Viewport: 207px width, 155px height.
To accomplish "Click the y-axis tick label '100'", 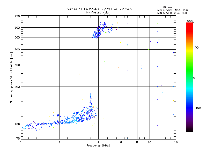I will click(x=17, y=124).
